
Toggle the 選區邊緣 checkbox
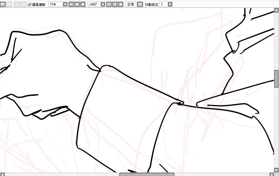tap(30, 4)
